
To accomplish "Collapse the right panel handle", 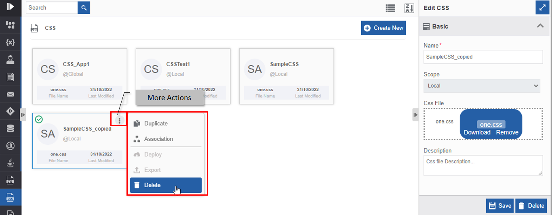I will 415,115.
